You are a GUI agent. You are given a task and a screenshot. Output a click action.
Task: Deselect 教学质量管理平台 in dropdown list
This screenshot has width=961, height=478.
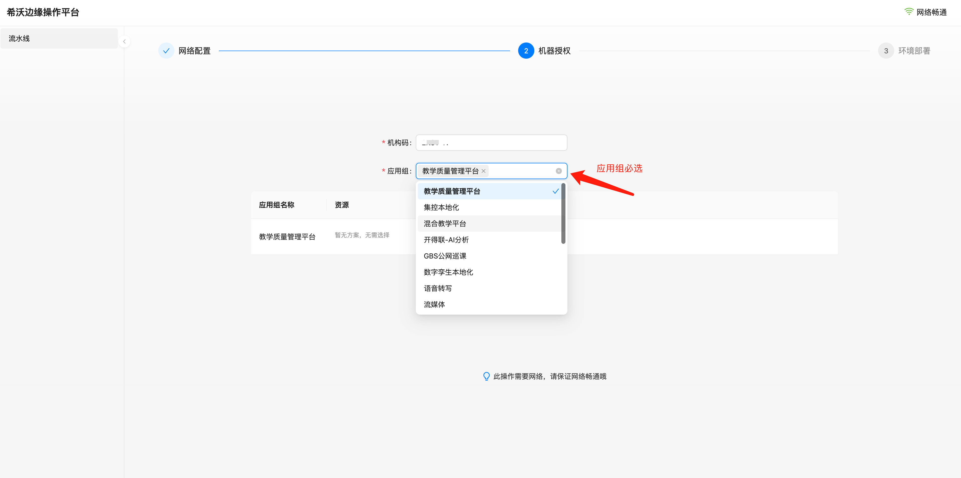489,191
